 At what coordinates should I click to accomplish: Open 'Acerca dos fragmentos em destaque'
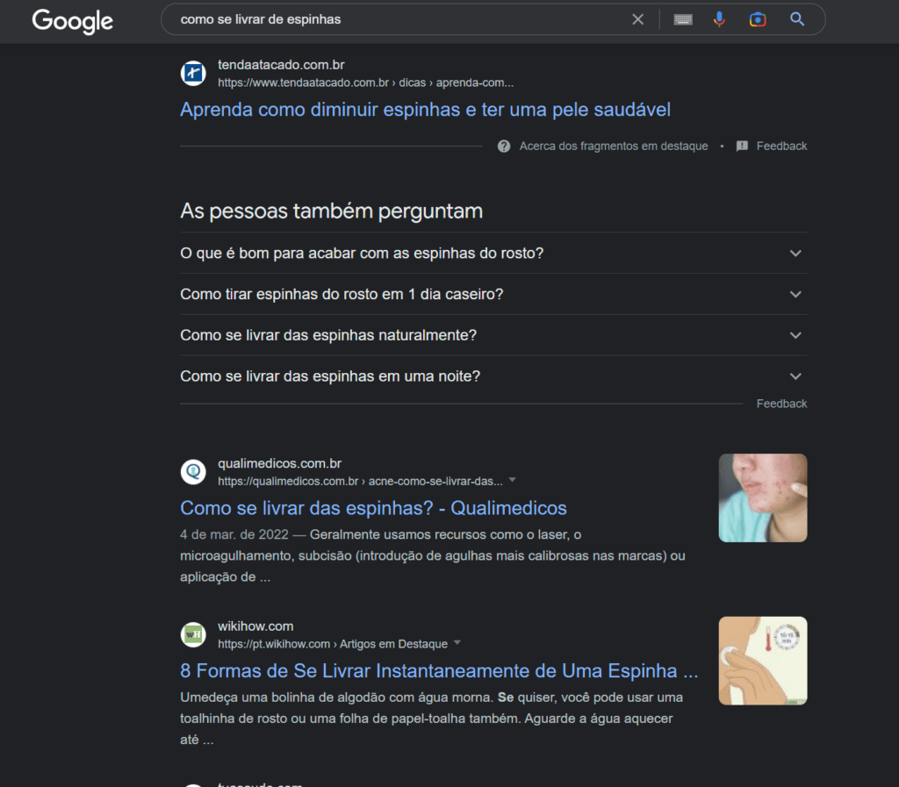614,146
